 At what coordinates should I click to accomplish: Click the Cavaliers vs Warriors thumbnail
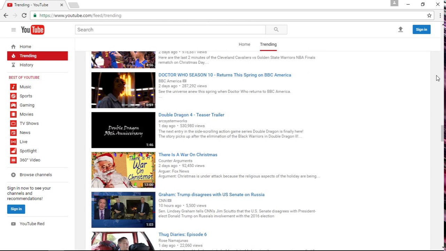click(123, 60)
